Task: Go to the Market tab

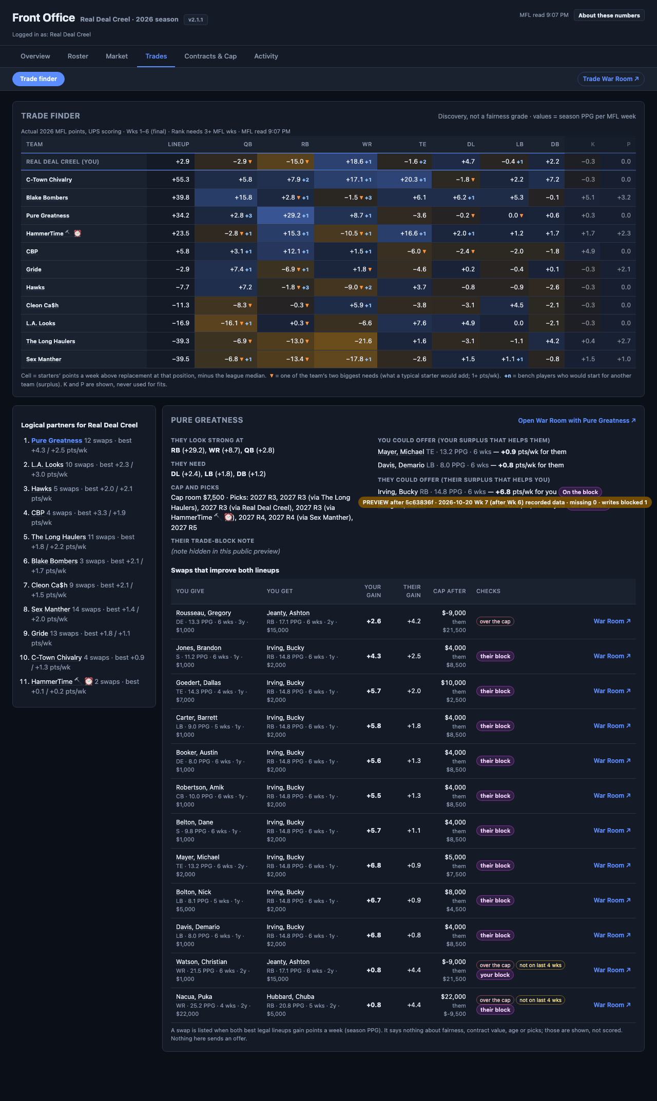Action: click(x=117, y=56)
